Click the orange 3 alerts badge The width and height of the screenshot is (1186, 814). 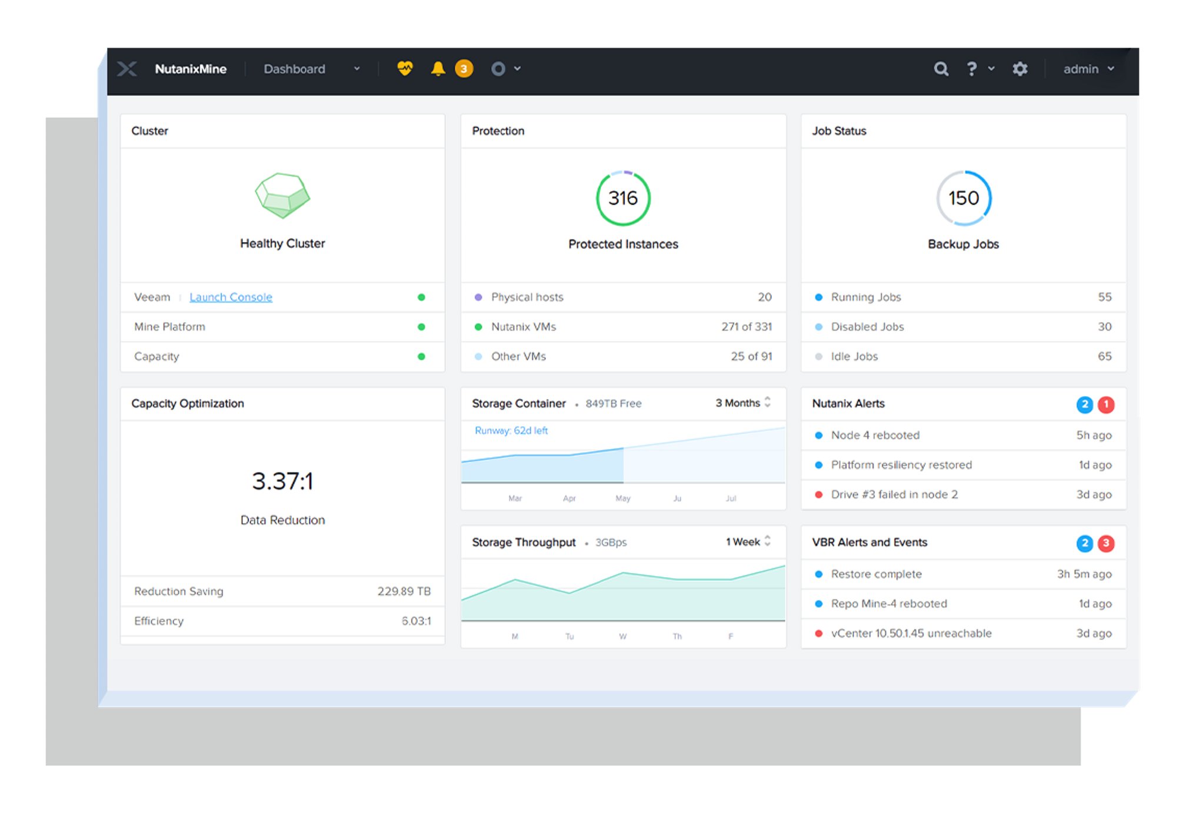[464, 69]
